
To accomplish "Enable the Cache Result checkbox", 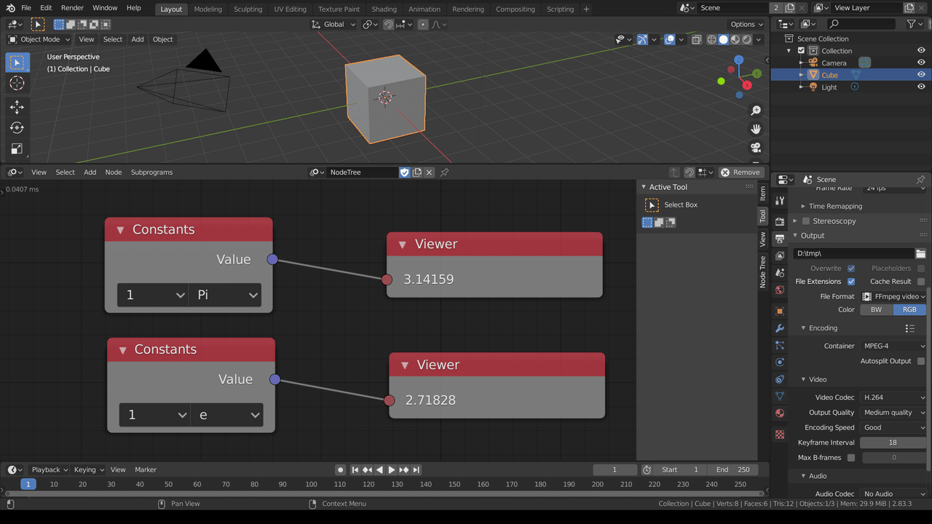I will (921, 282).
